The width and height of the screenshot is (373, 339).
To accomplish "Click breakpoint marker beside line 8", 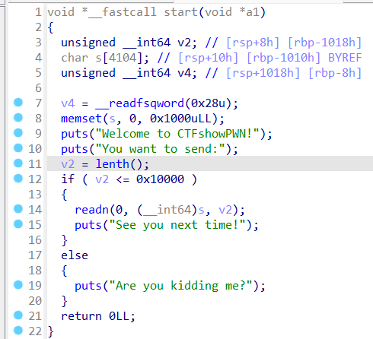I will (18, 118).
